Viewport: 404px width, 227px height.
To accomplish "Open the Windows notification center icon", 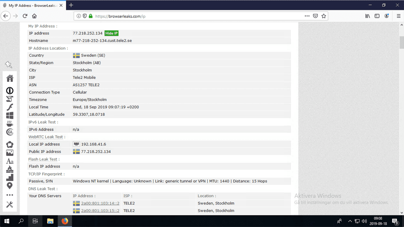I will pyautogui.click(x=395, y=221).
